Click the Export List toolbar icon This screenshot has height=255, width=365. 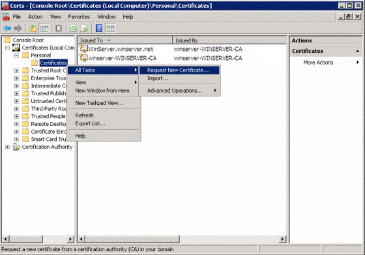coord(84,29)
